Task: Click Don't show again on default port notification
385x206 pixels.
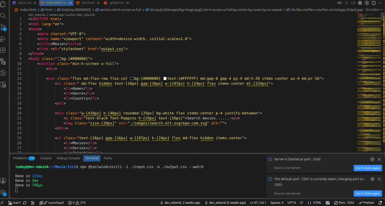Action: pyautogui.click(x=368, y=194)
